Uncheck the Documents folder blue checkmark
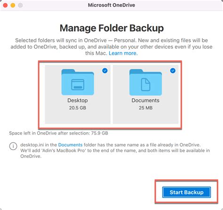Viewport: 223px width, 210px height. tap(173, 71)
